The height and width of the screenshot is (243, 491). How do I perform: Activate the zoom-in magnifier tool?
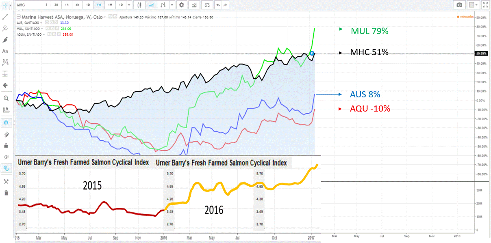coord(5,98)
